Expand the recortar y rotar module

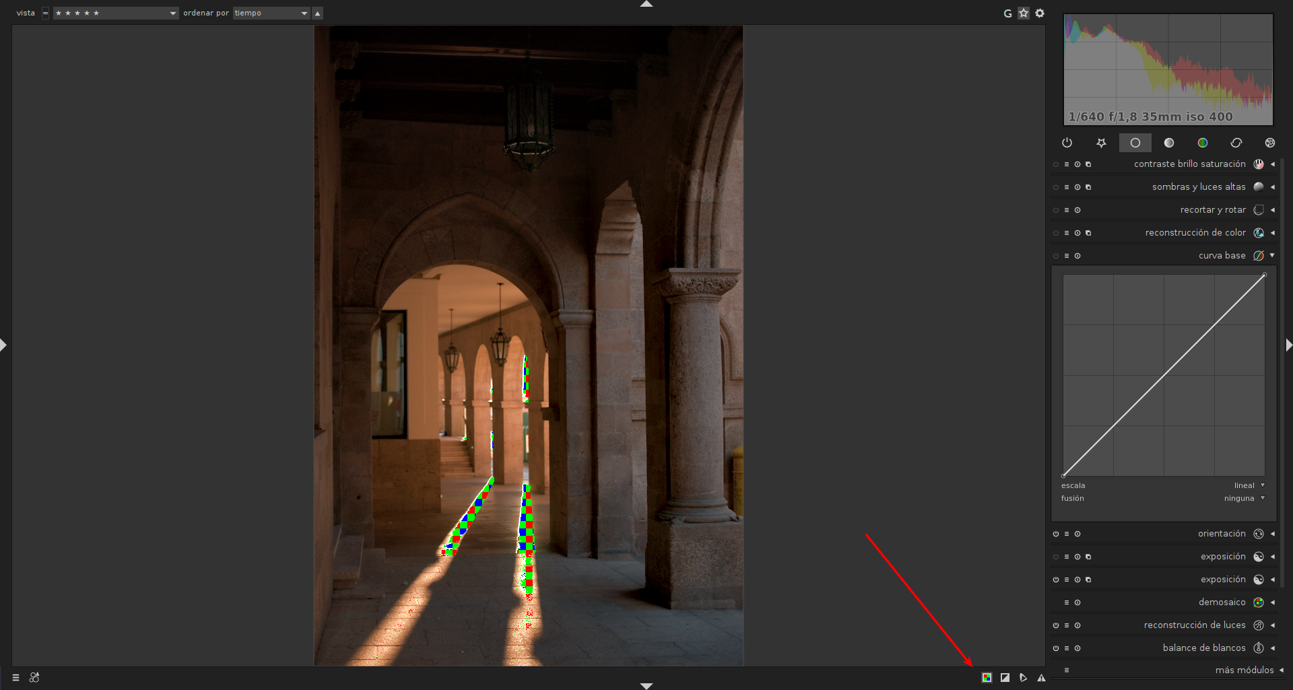point(1273,210)
